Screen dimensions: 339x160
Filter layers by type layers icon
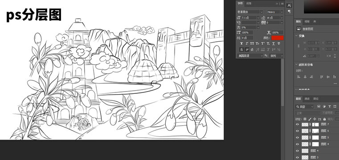330,106
